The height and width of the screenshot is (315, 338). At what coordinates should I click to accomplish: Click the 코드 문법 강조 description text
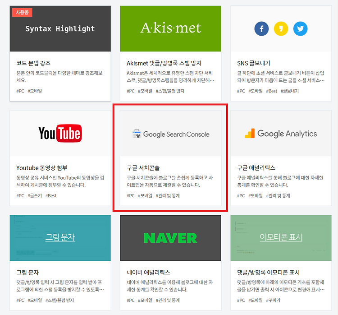tap(59, 77)
